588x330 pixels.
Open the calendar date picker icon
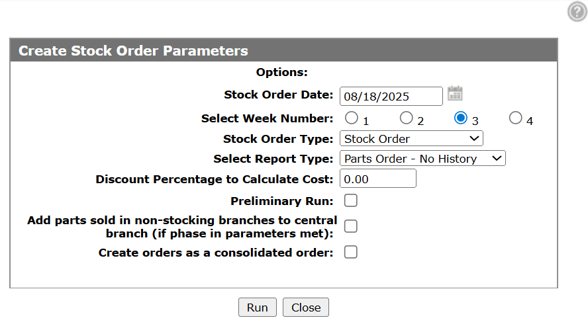[455, 93]
